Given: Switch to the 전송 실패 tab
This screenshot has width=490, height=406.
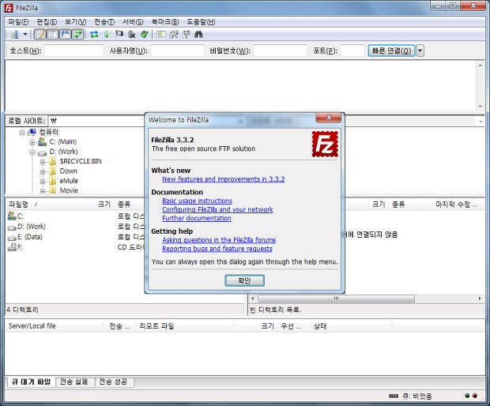Looking at the screenshot, I should [x=73, y=382].
